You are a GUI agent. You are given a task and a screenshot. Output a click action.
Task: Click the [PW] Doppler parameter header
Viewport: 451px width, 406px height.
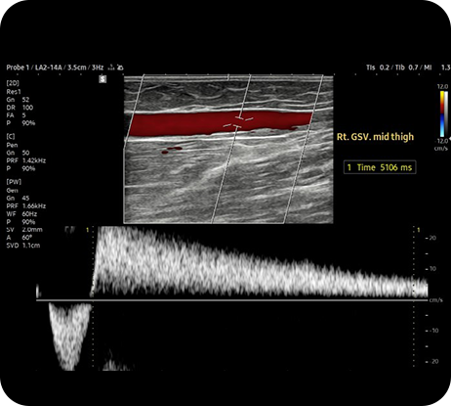pyautogui.click(x=14, y=182)
